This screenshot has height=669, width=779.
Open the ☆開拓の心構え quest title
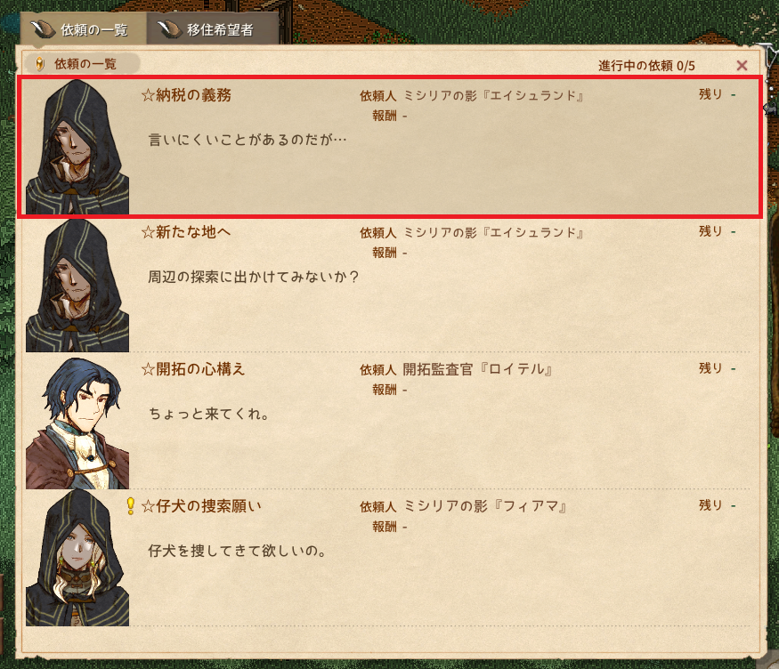(x=193, y=368)
